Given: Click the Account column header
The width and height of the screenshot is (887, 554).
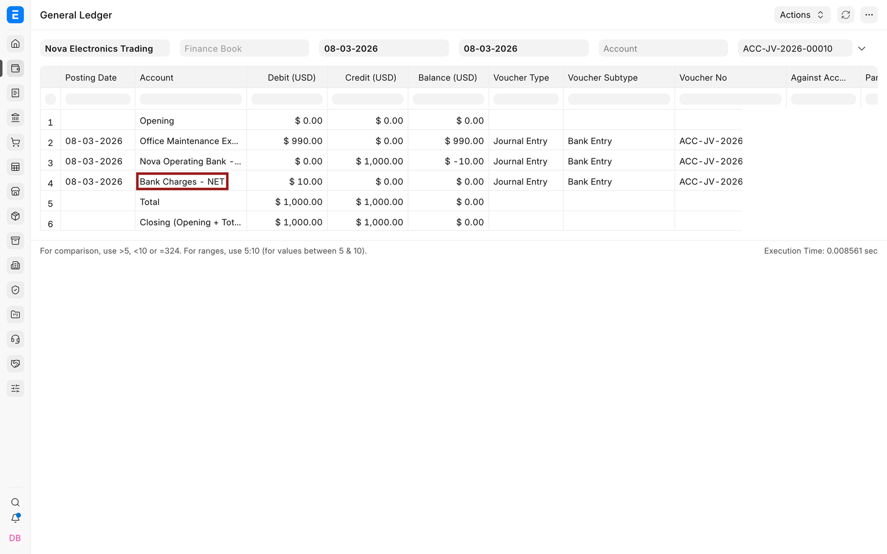Looking at the screenshot, I should click(x=191, y=78).
